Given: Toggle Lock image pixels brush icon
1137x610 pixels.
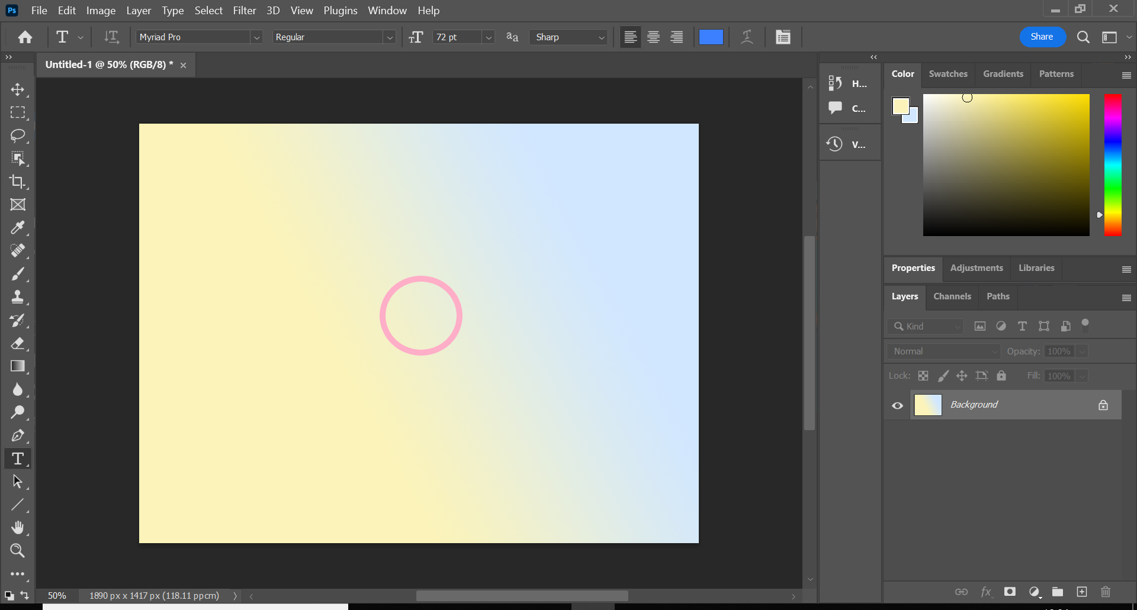Looking at the screenshot, I should pyautogui.click(x=943, y=376).
